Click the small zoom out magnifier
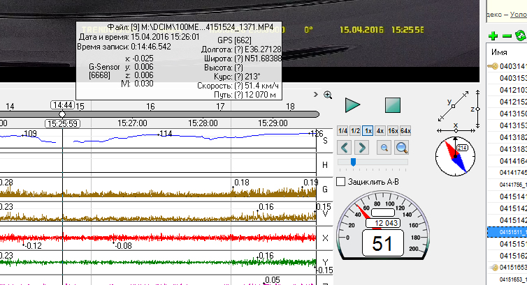This screenshot has width=527, height=285. coord(384,147)
